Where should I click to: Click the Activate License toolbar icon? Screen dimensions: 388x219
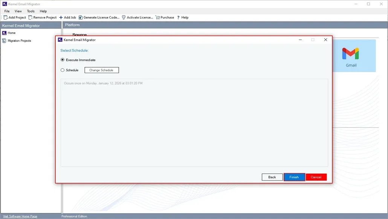click(x=138, y=17)
